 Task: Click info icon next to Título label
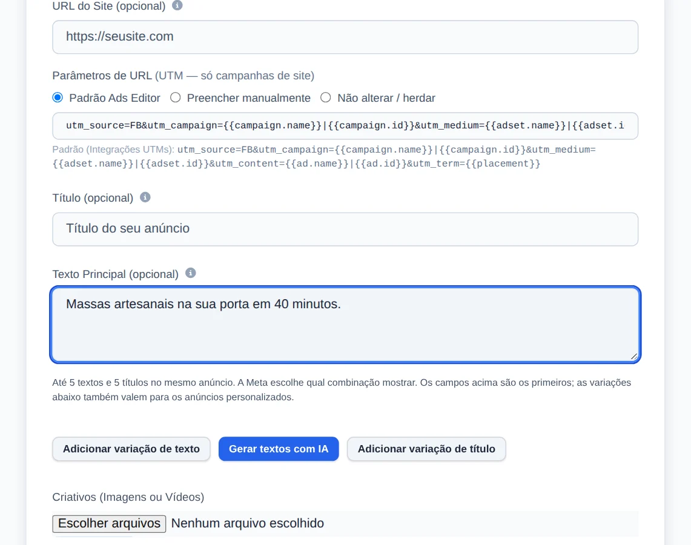coord(145,197)
